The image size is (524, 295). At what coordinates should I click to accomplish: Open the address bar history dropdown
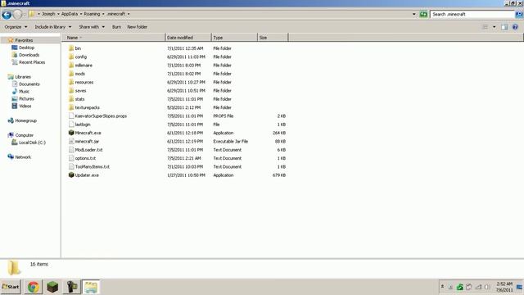414,14
